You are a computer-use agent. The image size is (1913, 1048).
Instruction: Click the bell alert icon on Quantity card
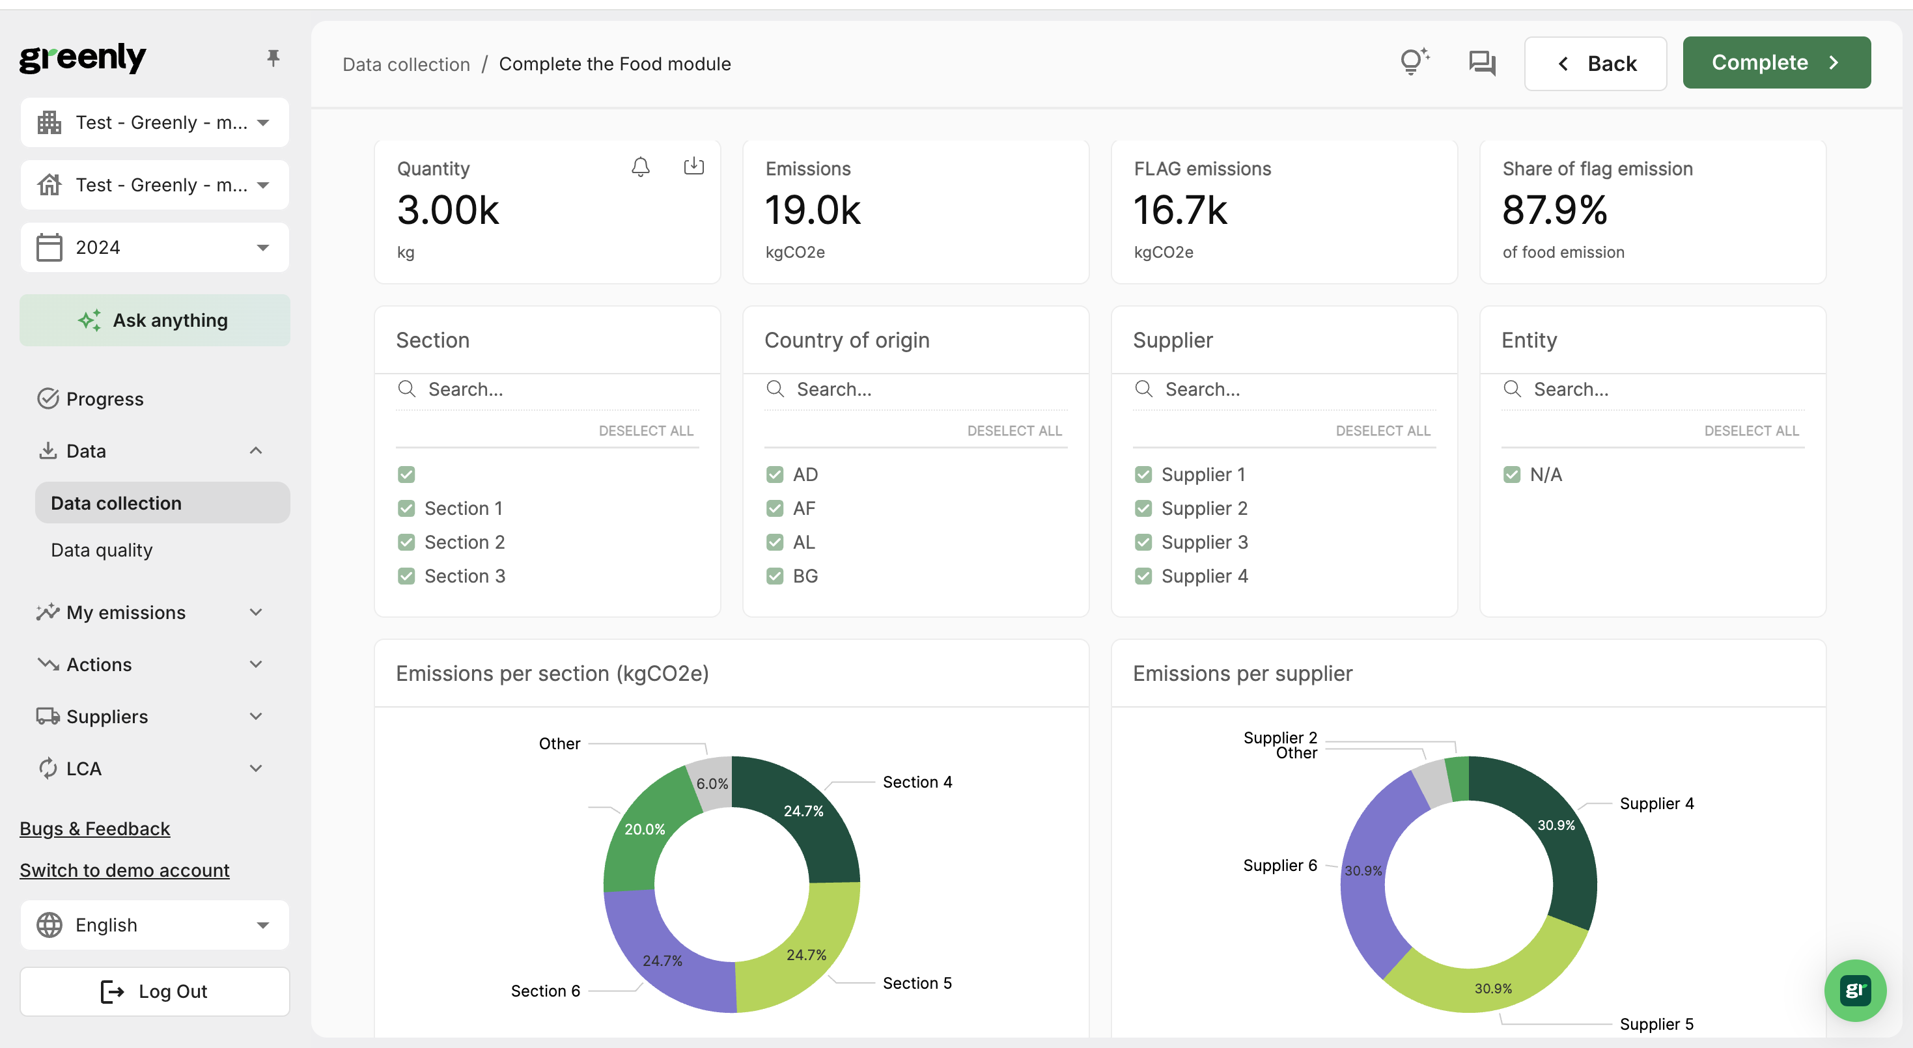pyautogui.click(x=640, y=167)
